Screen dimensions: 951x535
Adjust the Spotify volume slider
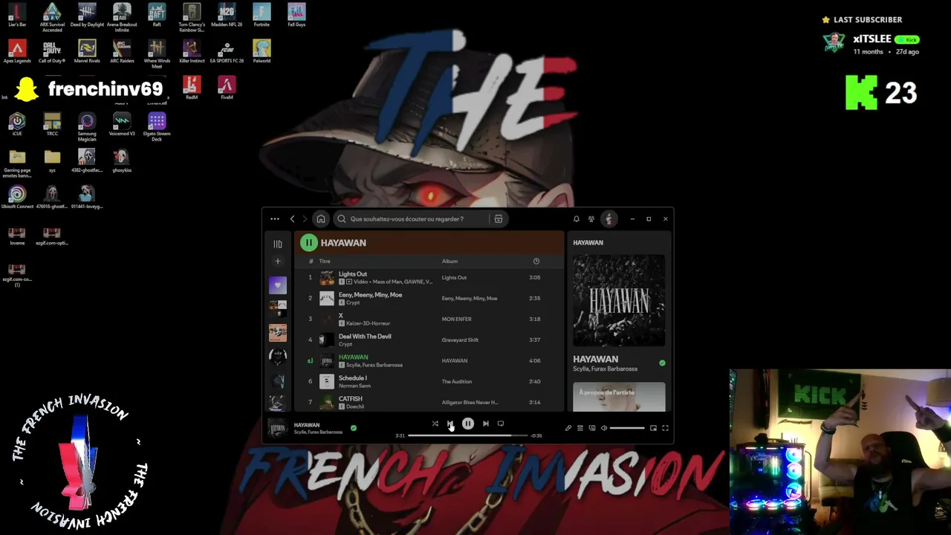(x=627, y=428)
